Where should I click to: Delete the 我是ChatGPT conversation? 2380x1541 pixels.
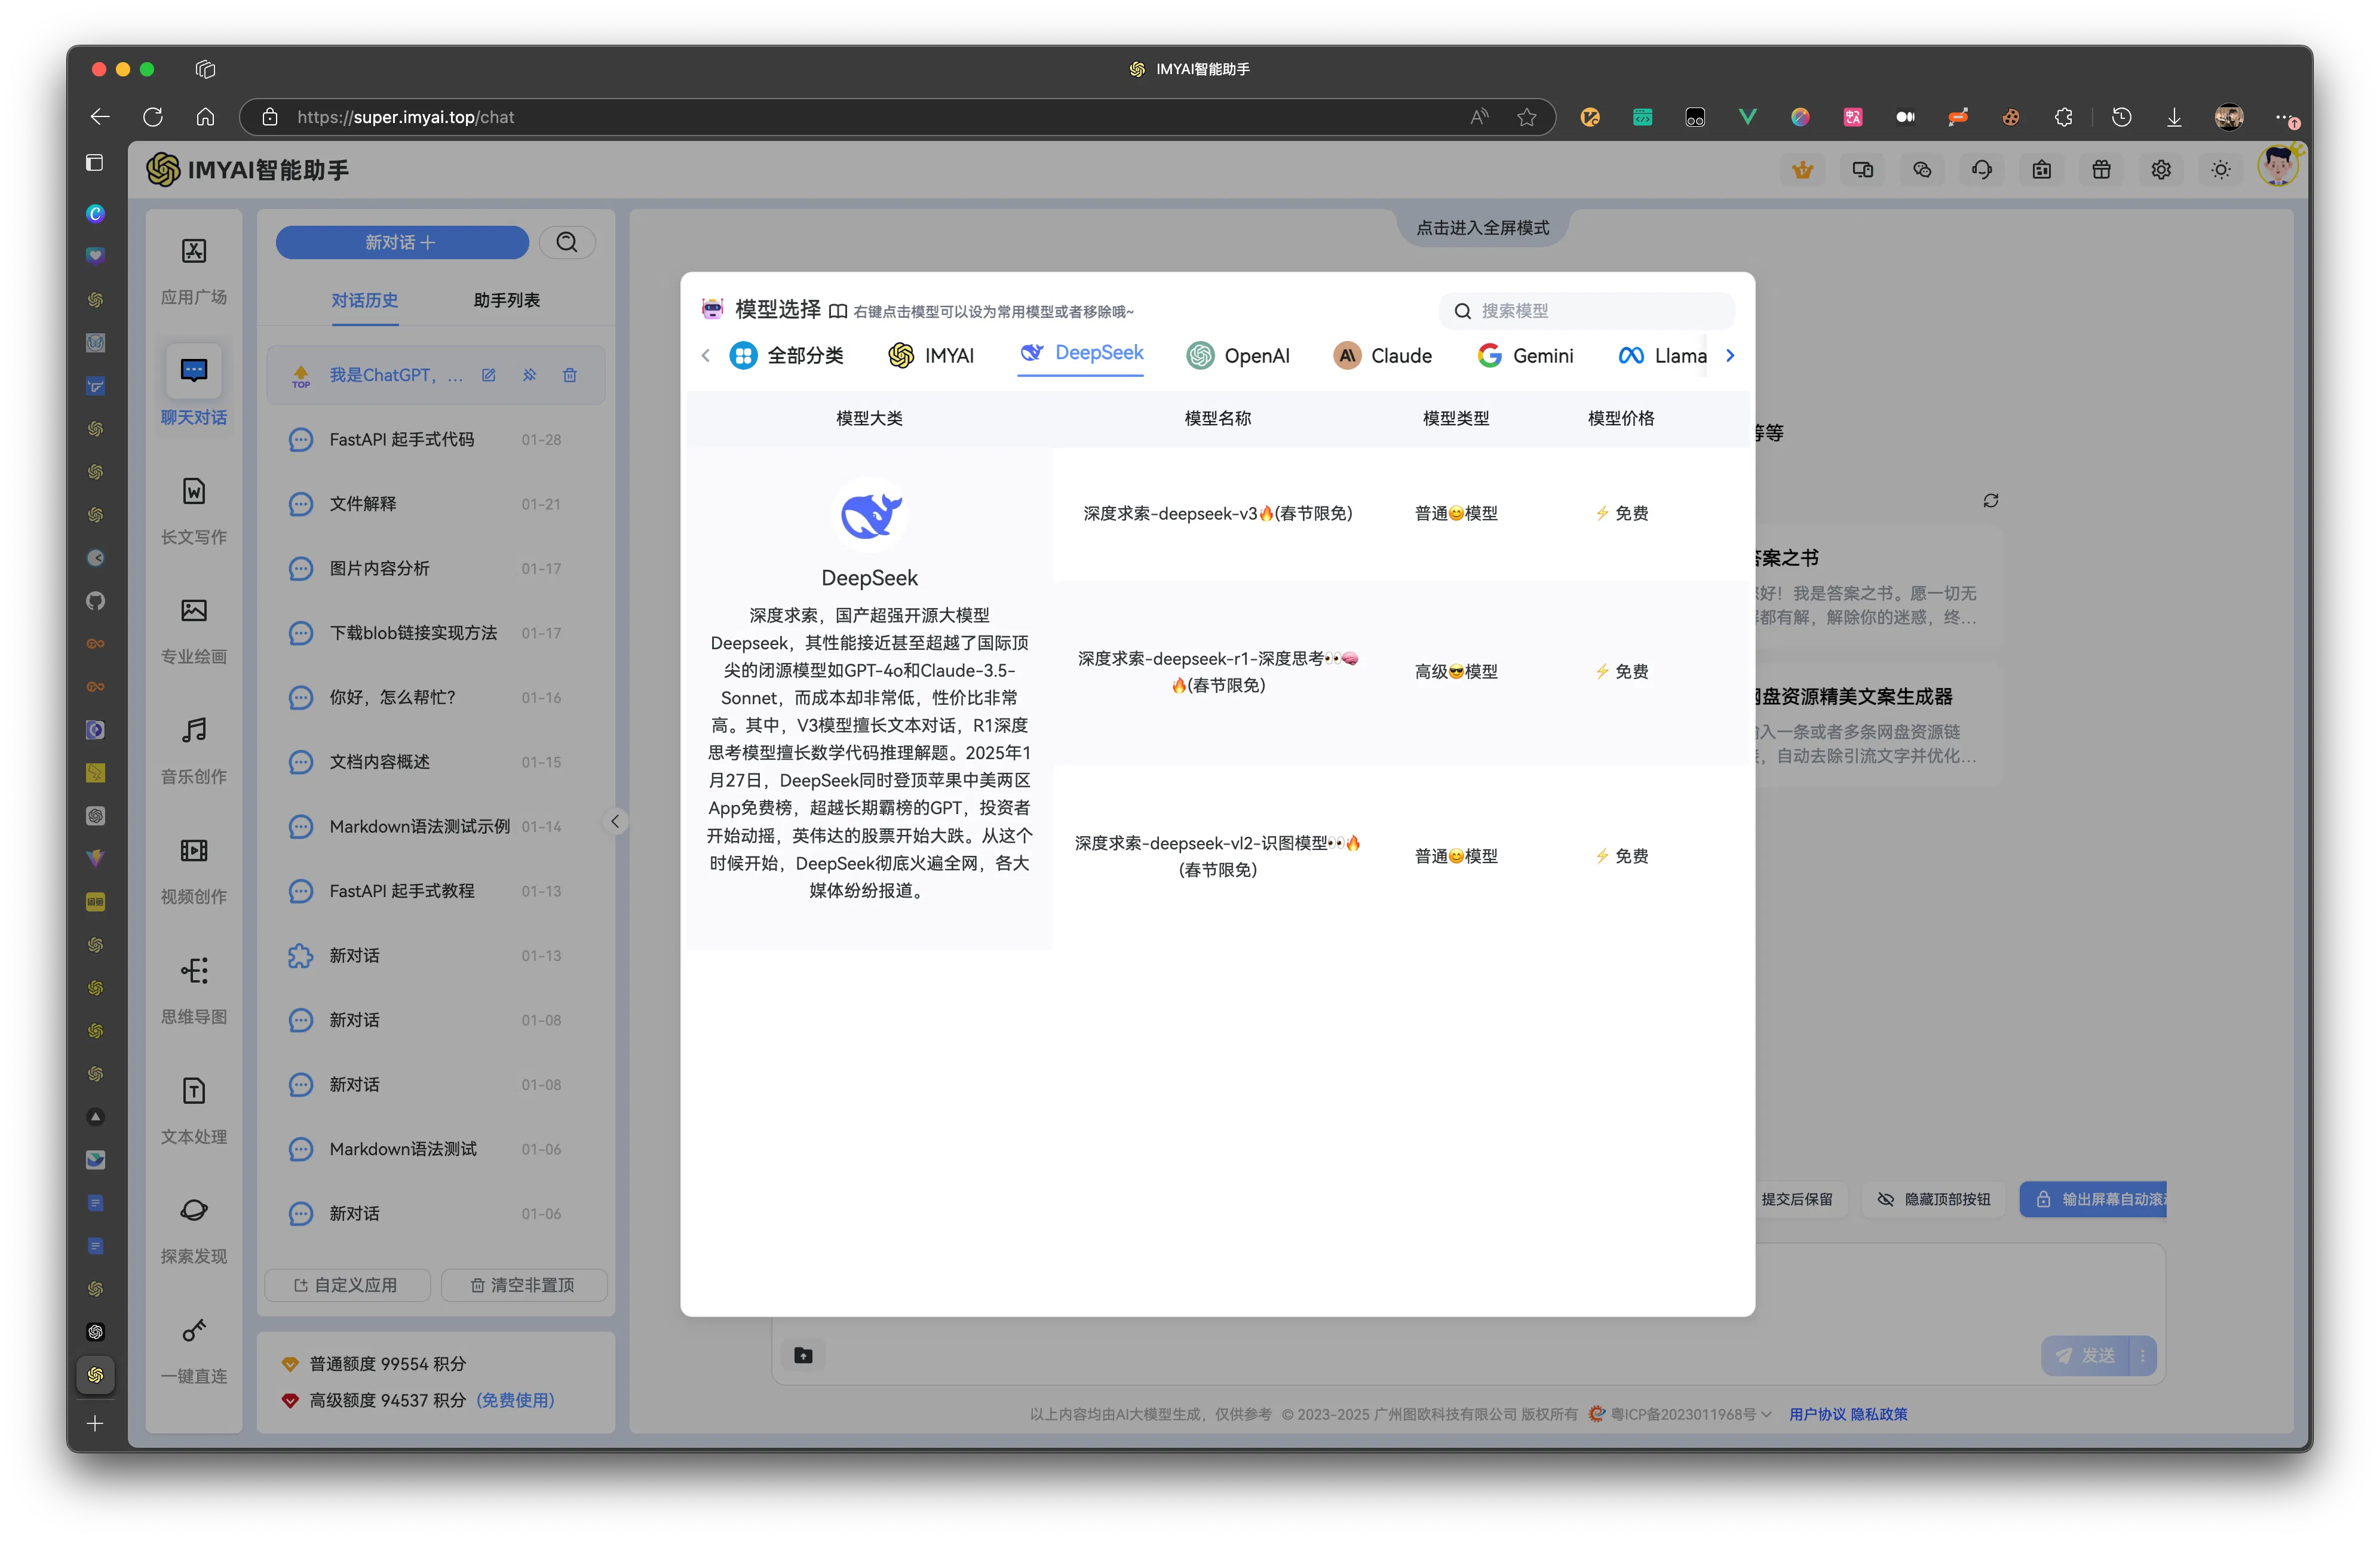pyautogui.click(x=570, y=375)
